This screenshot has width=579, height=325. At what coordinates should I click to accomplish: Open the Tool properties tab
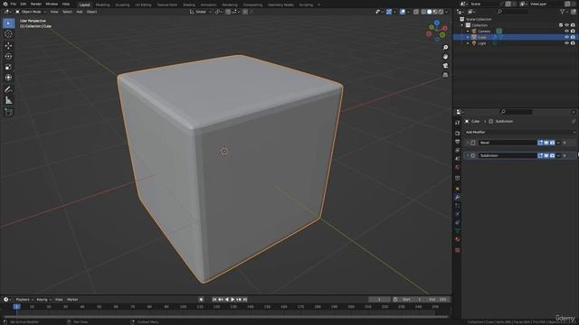pos(458,123)
